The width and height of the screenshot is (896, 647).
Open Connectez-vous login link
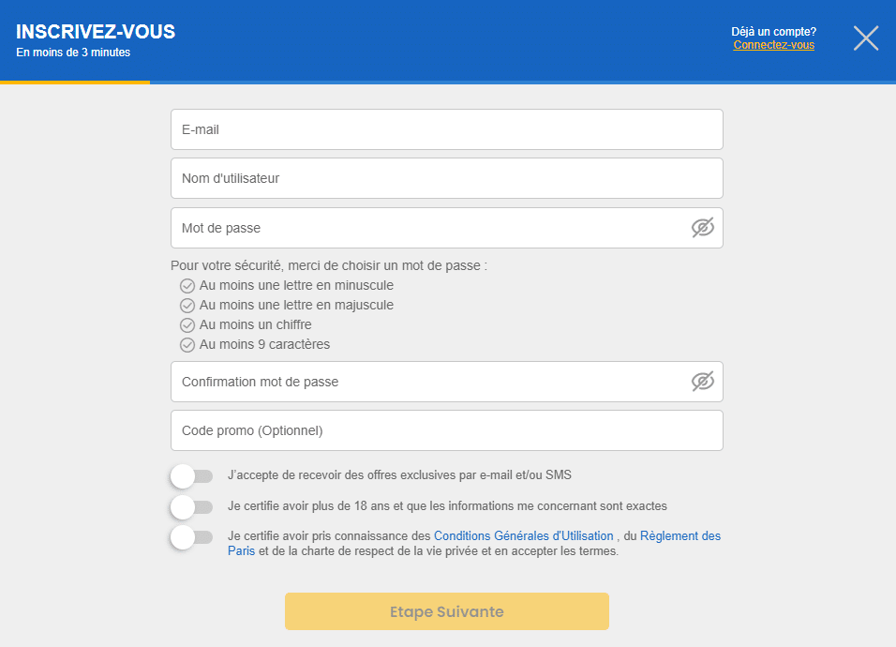click(774, 45)
